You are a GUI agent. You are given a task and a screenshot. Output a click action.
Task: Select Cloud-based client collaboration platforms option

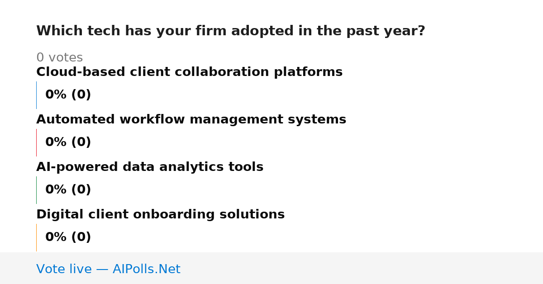click(189, 72)
